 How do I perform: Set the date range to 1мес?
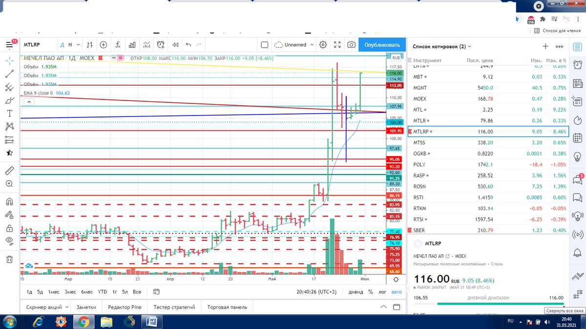click(53, 292)
